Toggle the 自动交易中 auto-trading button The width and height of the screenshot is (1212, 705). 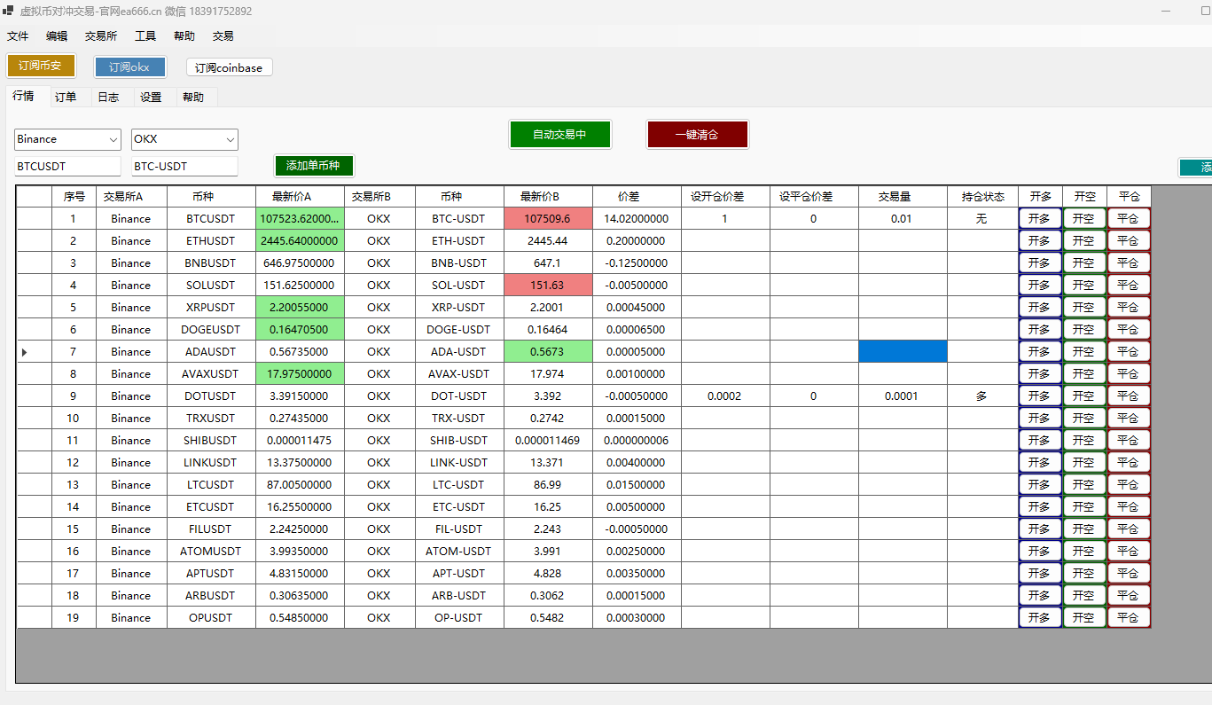click(559, 135)
